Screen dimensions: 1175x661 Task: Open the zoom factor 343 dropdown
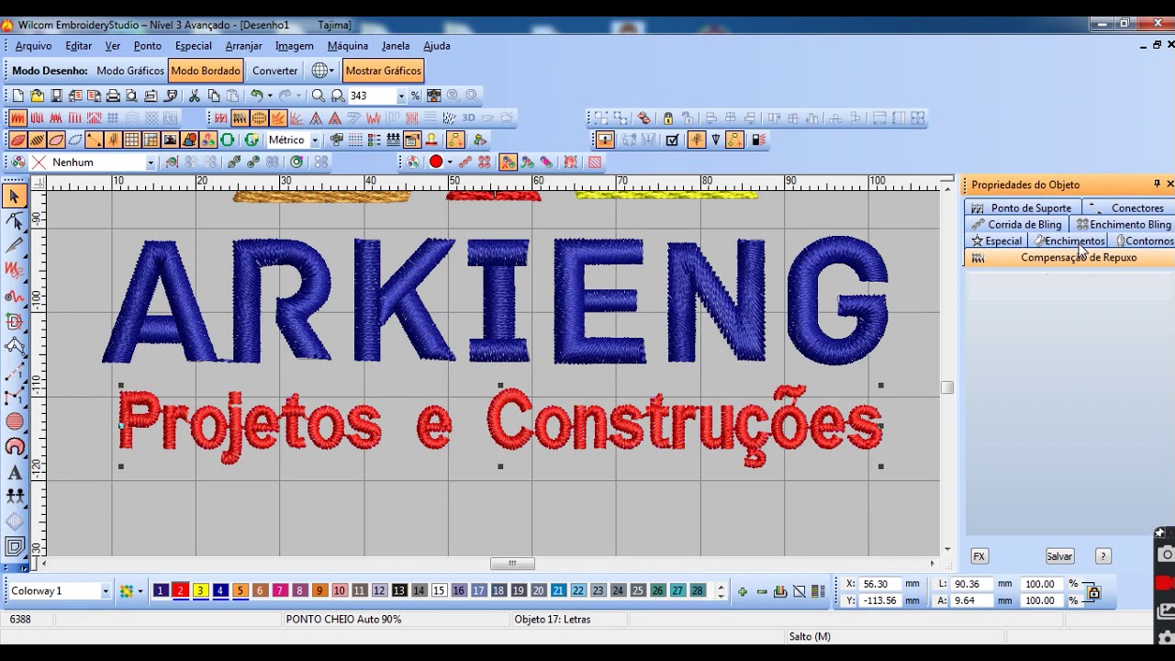pyautogui.click(x=401, y=95)
